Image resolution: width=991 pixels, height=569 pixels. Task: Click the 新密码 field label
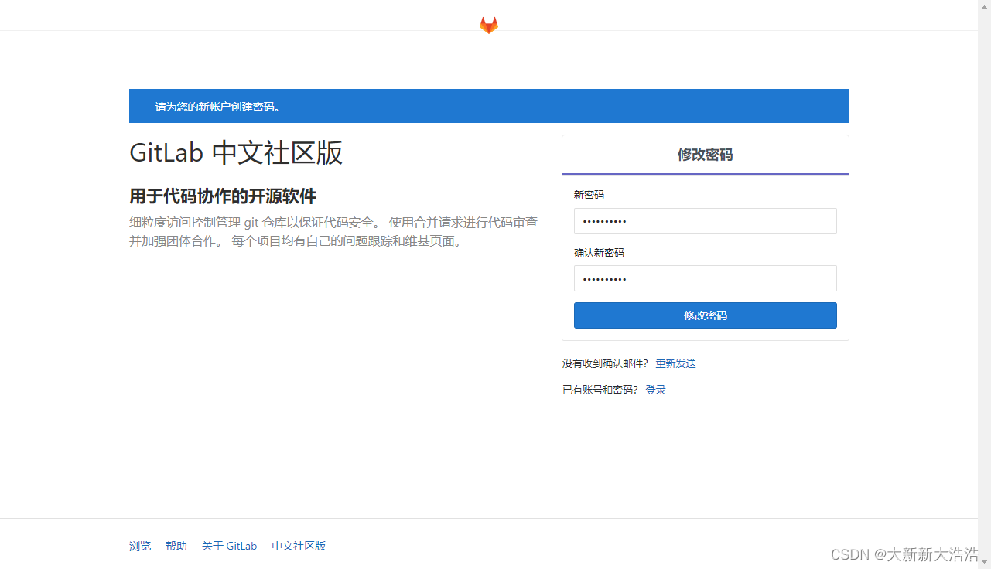pos(589,196)
